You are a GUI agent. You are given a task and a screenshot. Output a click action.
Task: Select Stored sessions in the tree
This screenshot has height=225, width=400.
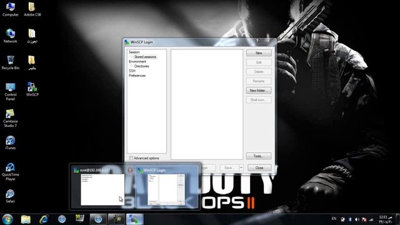pyautogui.click(x=145, y=57)
